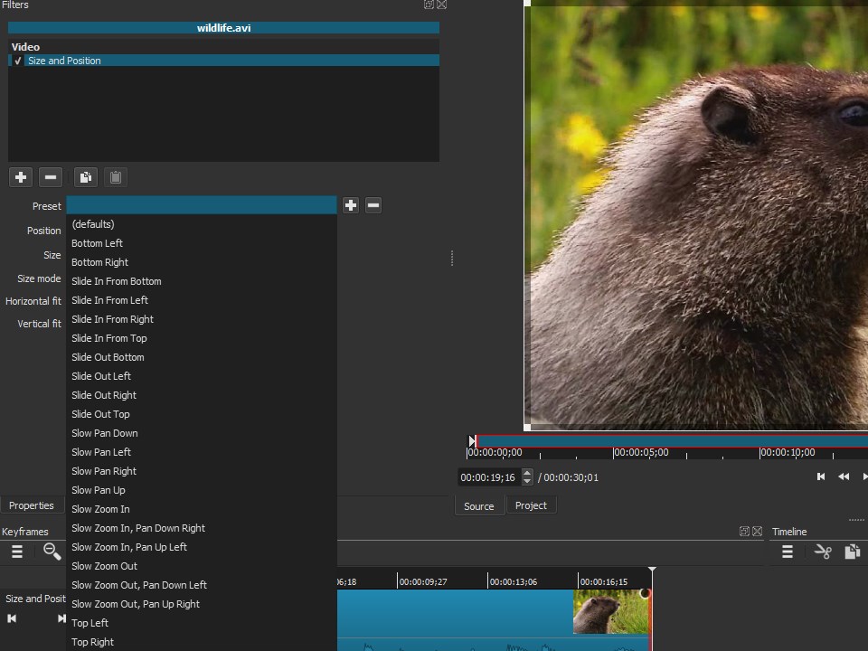
Task: Paste filter settings using clipboard icon
Action: [116, 176]
